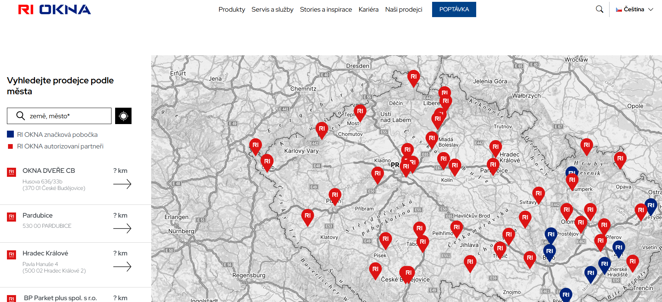Open Servis a služby menu

click(272, 9)
